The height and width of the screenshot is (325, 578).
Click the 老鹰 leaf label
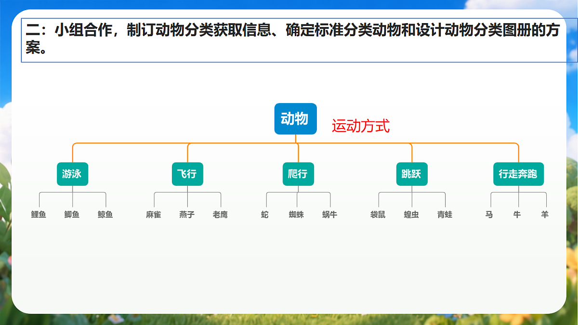(x=220, y=215)
